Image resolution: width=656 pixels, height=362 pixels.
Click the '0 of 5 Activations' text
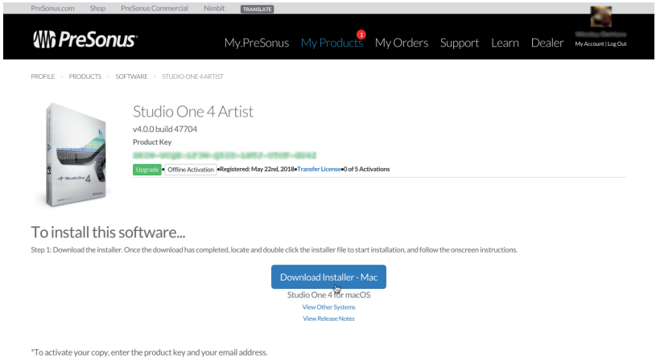click(x=366, y=169)
